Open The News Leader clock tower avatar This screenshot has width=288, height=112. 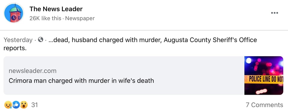[x=14, y=13]
